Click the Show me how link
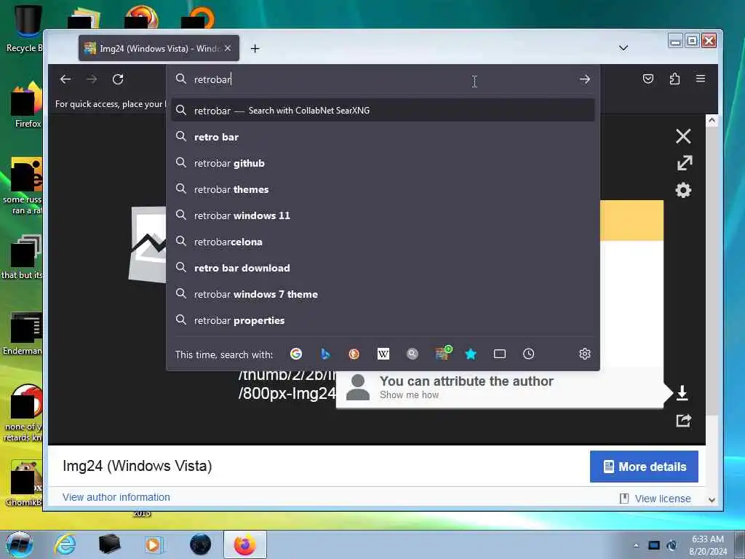 [409, 395]
